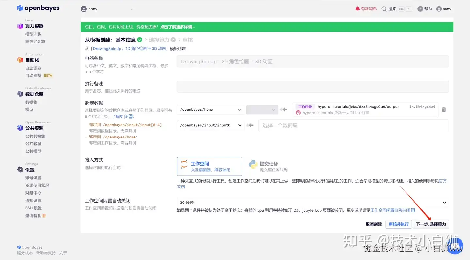Open SSH 设置 in sidebar
This screenshot has height=260, width=470.
[x=34, y=208]
